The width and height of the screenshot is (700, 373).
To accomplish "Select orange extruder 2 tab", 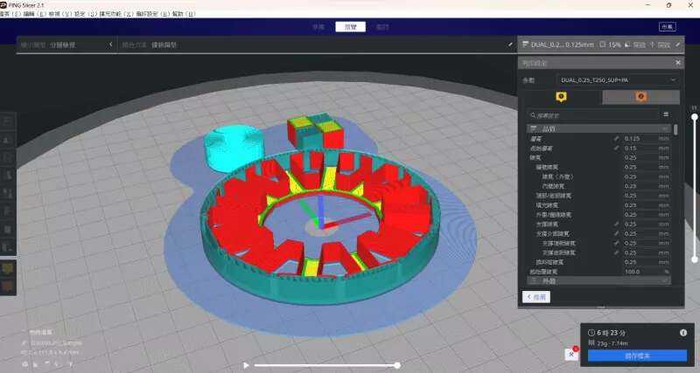I will [640, 97].
